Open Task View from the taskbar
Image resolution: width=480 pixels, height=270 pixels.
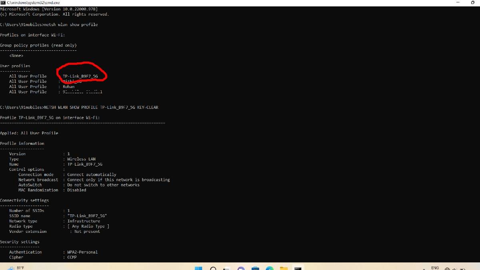227,268
